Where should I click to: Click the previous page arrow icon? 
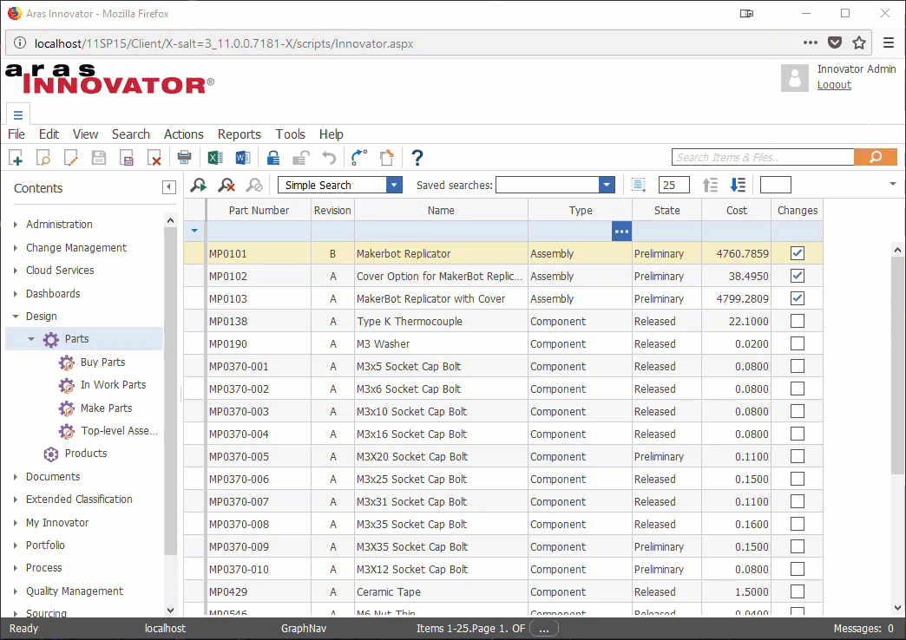[x=710, y=185]
